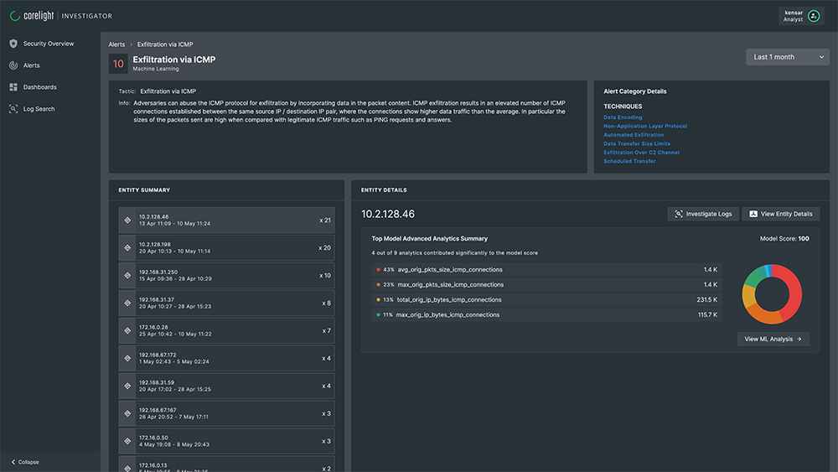Open the Exfiltration Over C2 Channel link
Viewport: 838px width, 472px height.
641,153
